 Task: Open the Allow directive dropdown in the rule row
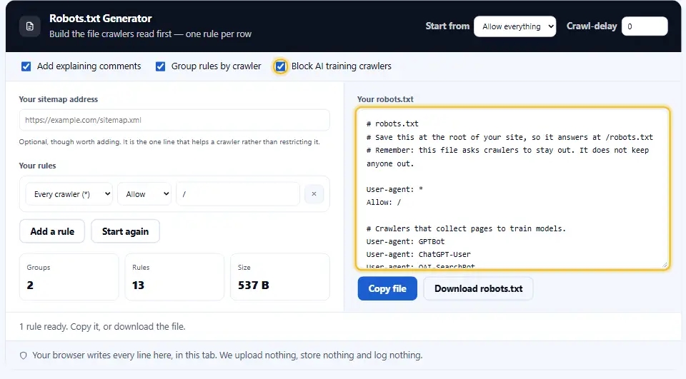point(145,194)
